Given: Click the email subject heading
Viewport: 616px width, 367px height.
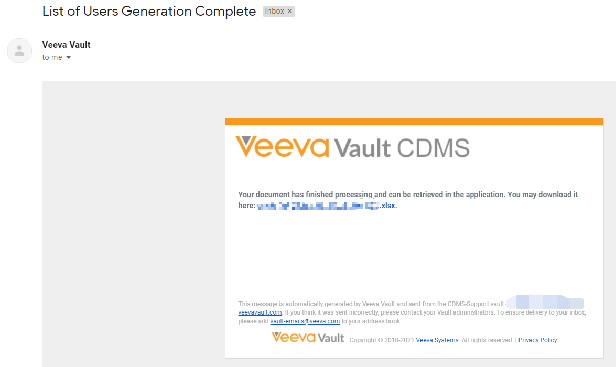Looking at the screenshot, I should [x=149, y=11].
